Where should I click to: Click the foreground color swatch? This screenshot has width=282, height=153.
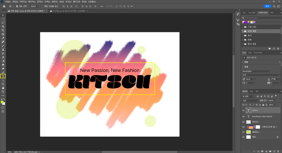2,102
